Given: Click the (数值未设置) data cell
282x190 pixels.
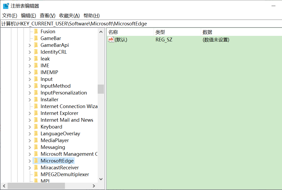Looking at the screenshot, I should (216, 40).
